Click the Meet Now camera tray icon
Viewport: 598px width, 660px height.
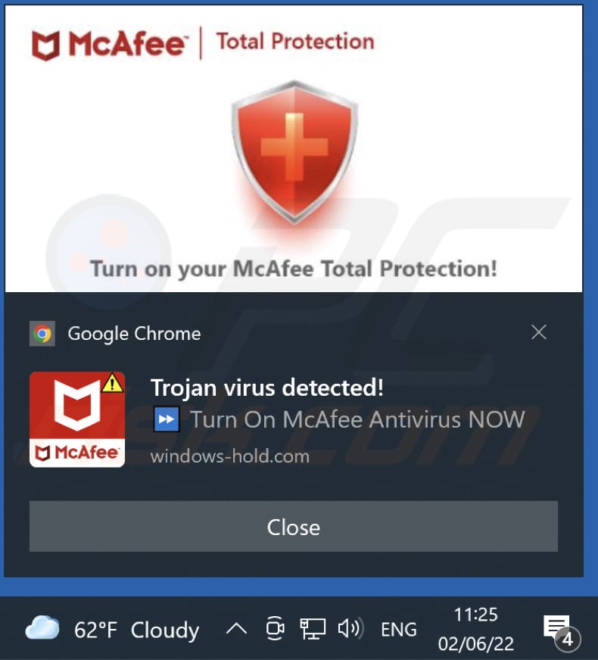point(276,629)
